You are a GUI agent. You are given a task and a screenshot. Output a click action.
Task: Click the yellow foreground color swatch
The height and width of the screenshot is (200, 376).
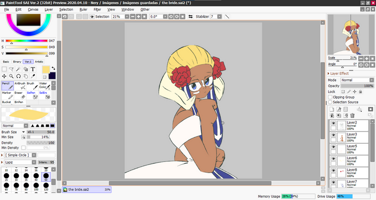pyautogui.click(x=46, y=70)
